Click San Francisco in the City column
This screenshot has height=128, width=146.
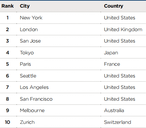pos(36,99)
